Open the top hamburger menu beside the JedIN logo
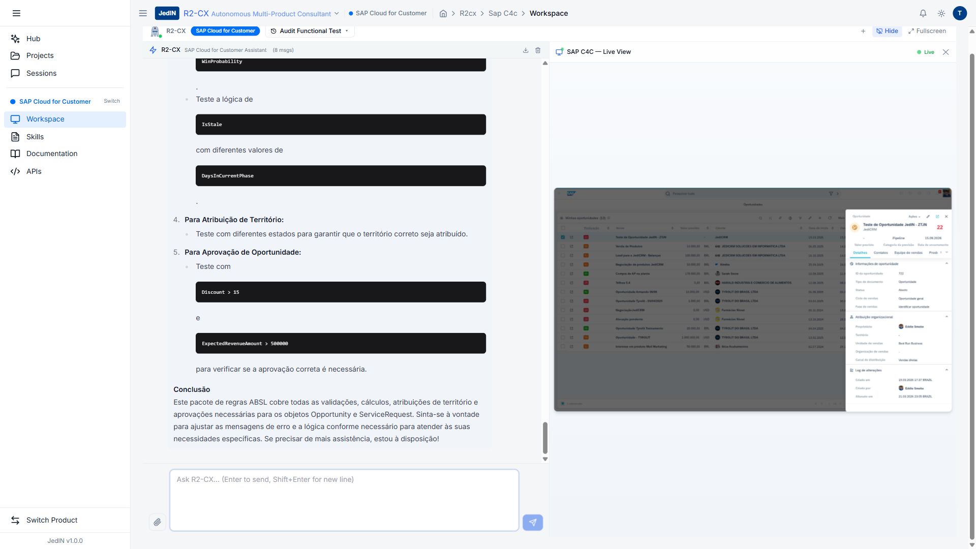 pyautogui.click(x=143, y=13)
